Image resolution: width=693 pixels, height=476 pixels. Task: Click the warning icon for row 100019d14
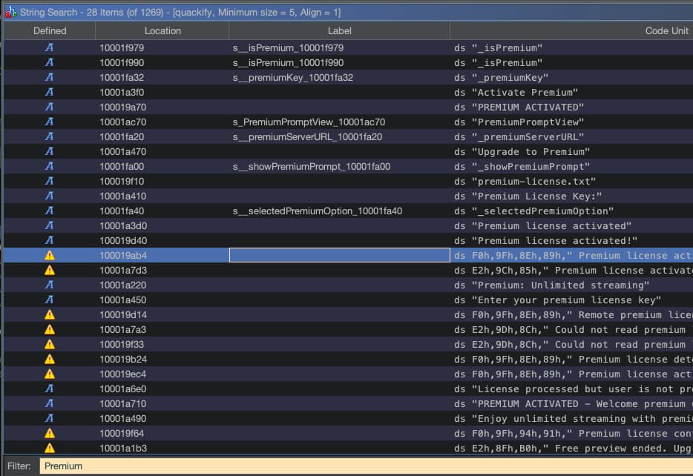click(x=50, y=314)
